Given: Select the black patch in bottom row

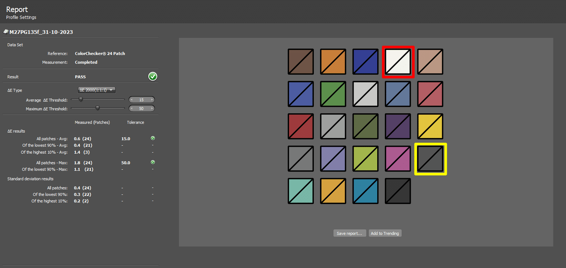Looking at the screenshot, I should pyautogui.click(x=398, y=191).
